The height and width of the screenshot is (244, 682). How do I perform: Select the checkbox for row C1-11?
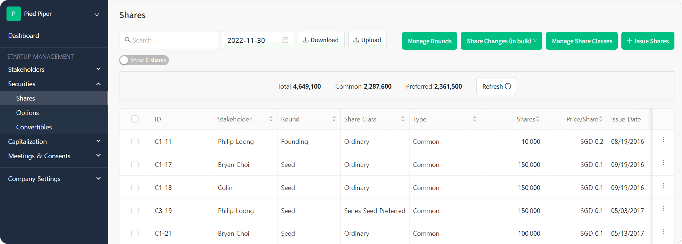click(x=135, y=142)
